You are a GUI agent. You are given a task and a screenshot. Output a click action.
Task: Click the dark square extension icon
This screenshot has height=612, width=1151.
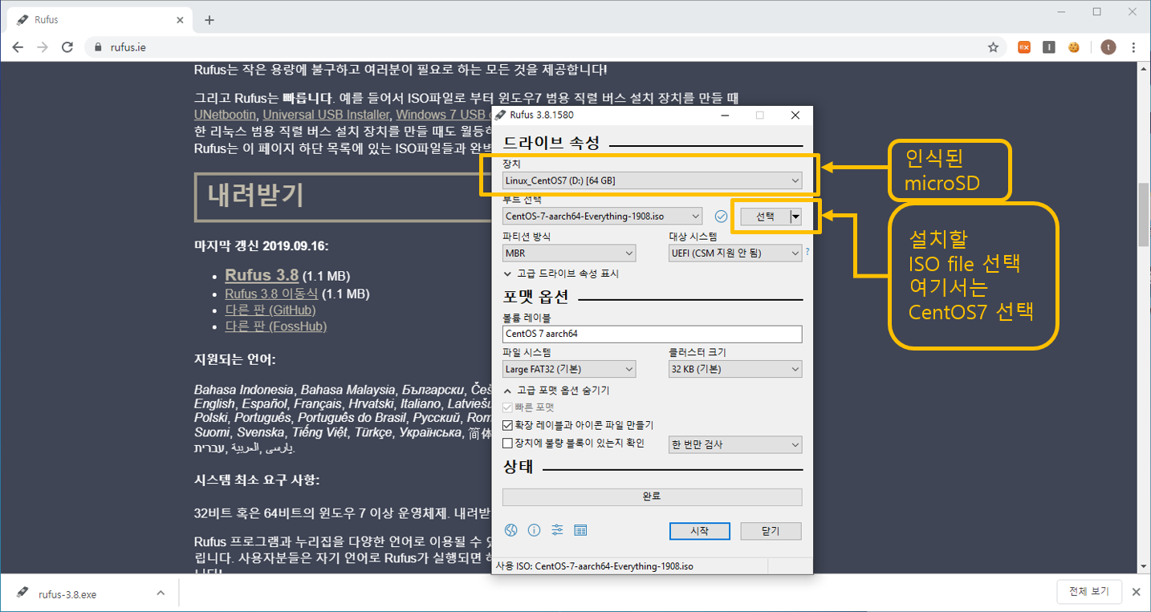[x=1048, y=47]
